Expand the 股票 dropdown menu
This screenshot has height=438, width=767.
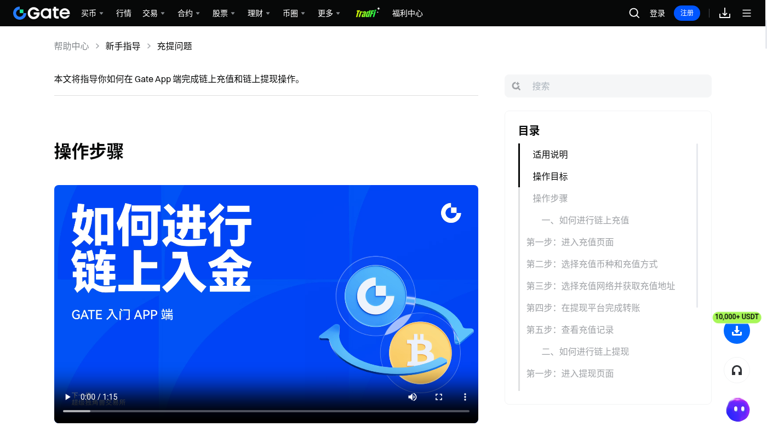coord(224,13)
